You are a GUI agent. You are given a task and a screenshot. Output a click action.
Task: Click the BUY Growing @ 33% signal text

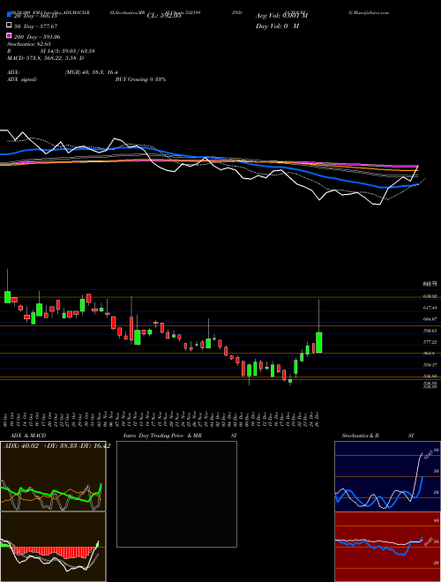pyautogui.click(x=140, y=79)
